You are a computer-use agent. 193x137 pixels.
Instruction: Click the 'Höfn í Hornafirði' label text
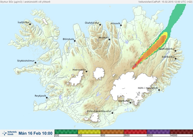148,88
